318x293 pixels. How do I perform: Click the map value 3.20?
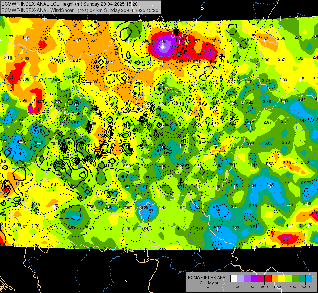tap(308, 225)
